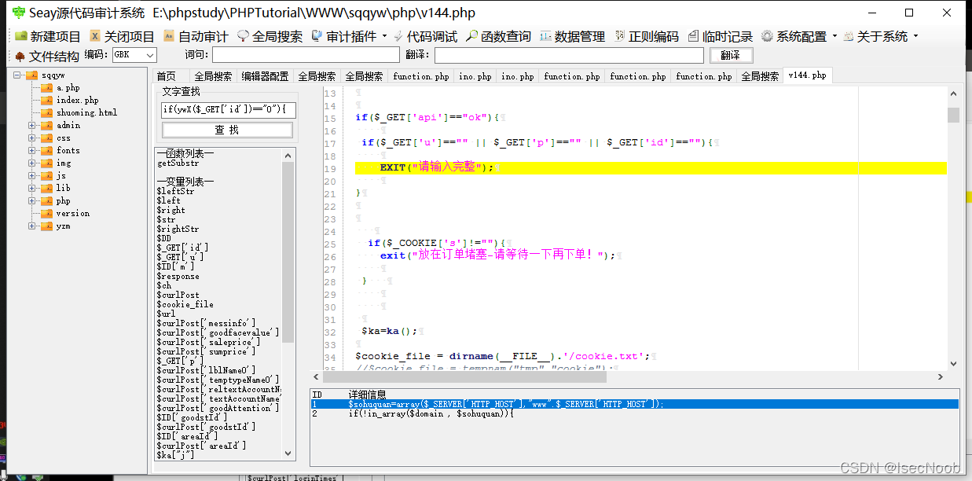The height and width of the screenshot is (481, 972).
Task: Switch to the 首页 tab
Action: click(167, 76)
